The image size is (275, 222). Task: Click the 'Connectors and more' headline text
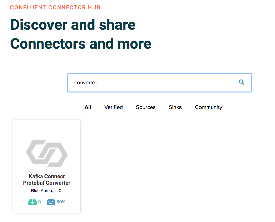[x=81, y=44]
